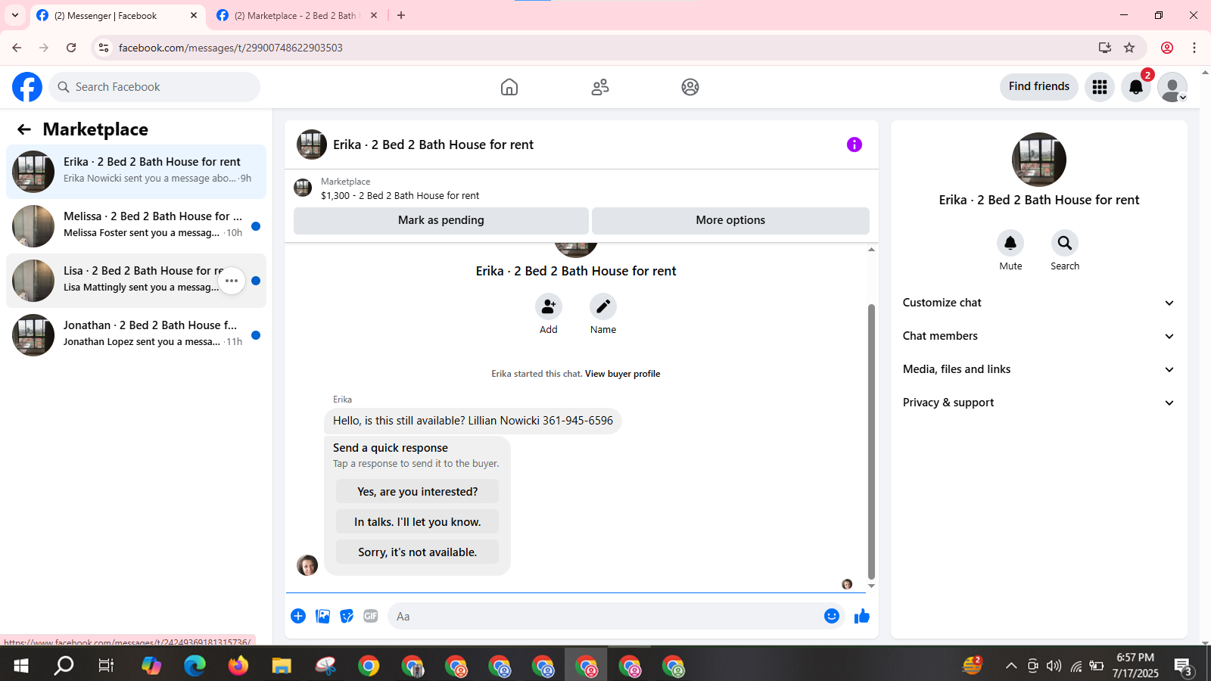The height and width of the screenshot is (681, 1211).
Task: Click the chat conversation vertical scrollbar
Action: (871, 441)
